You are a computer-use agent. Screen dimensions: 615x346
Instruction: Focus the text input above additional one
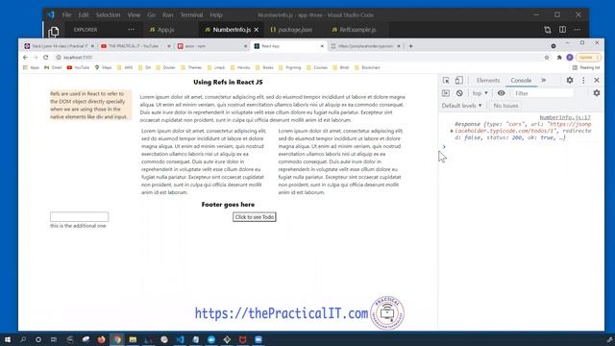point(79,216)
